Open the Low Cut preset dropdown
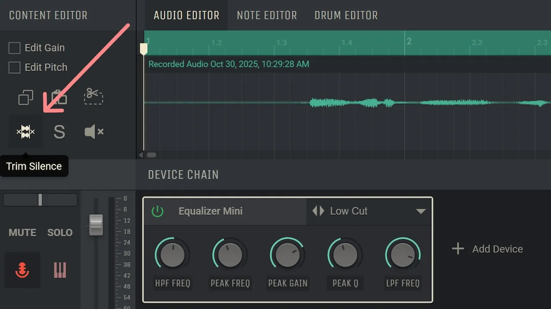551x309 pixels. click(420, 211)
